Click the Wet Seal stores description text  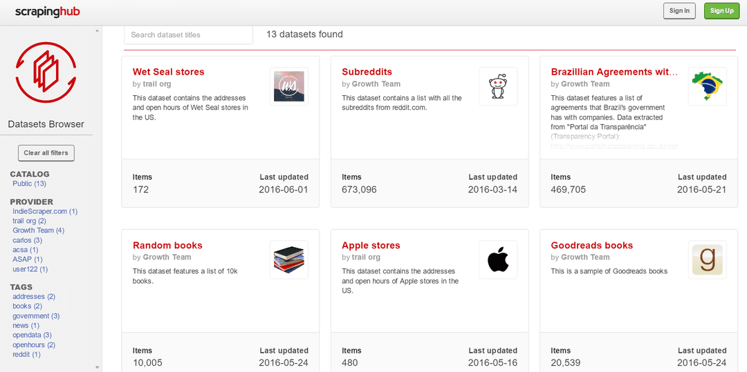191,108
